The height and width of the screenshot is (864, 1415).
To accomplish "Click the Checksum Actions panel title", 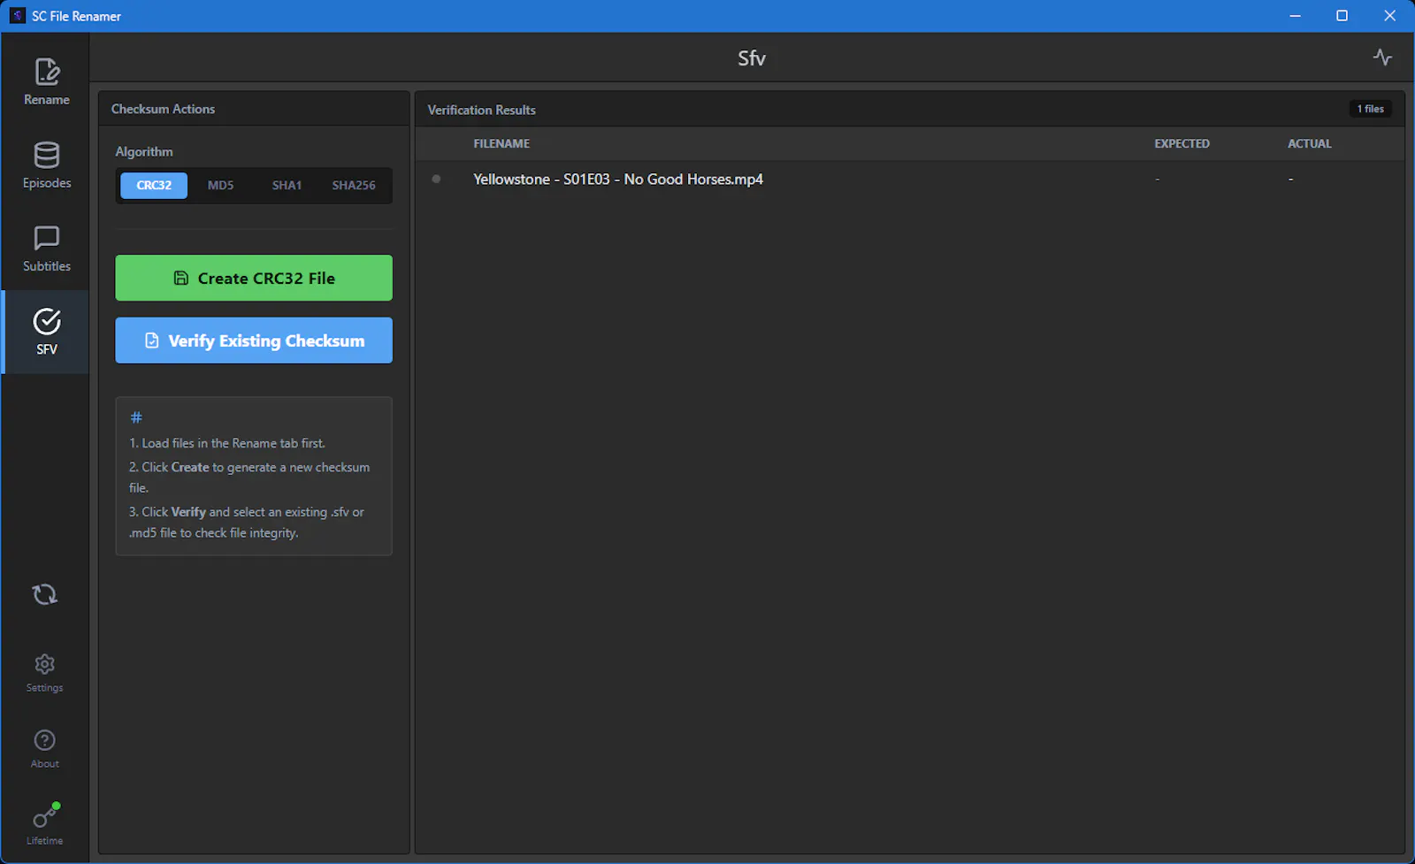I will click(x=163, y=109).
